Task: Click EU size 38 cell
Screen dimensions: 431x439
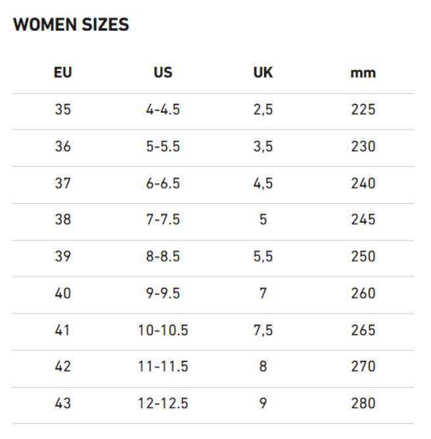Action: 62,219
